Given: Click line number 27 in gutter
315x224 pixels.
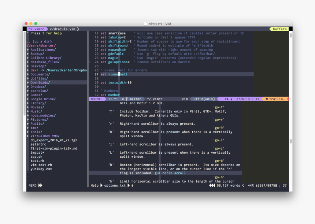Looking at the screenshot, I should click(97, 74).
